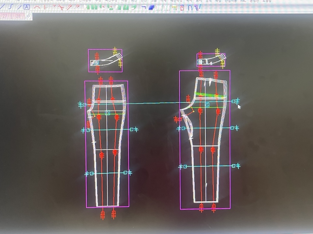This screenshot has width=313, height=234.
Task: Click the blue corner bracket tool
Action: (143, 7)
